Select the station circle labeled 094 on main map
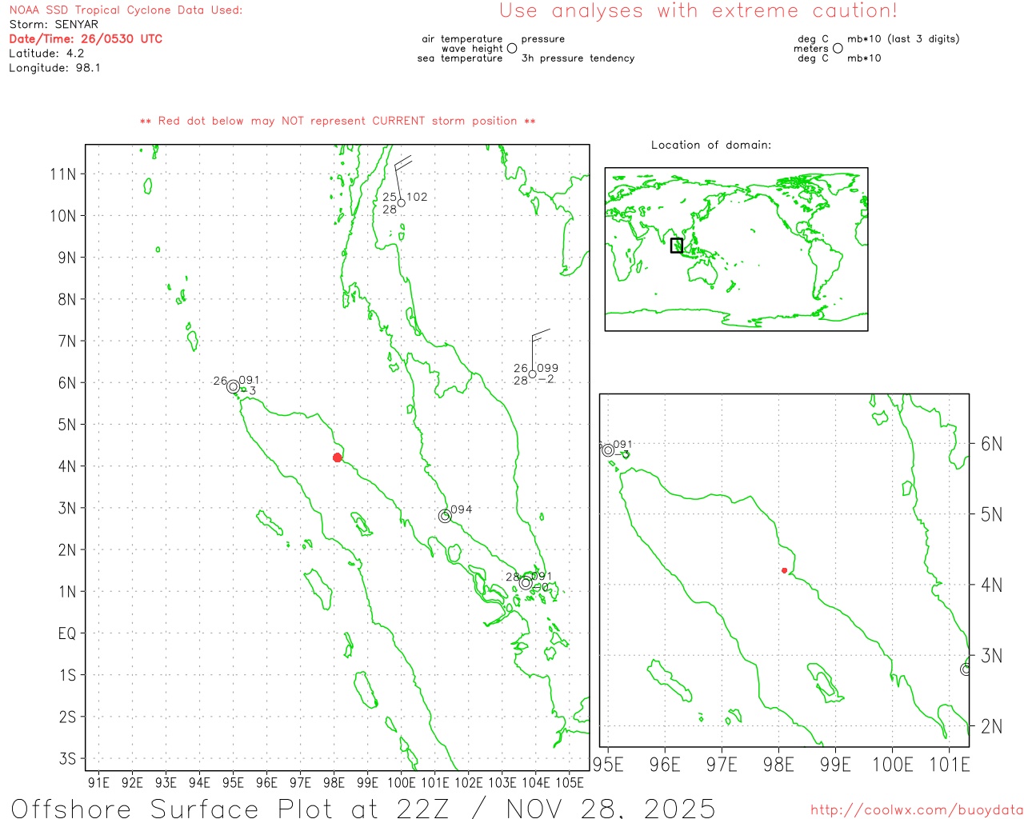Viewport: 1024px width, 819px height. point(445,516)
